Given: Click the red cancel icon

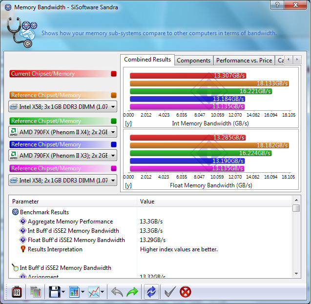Looking at the screenshot, I should [185, 292].
